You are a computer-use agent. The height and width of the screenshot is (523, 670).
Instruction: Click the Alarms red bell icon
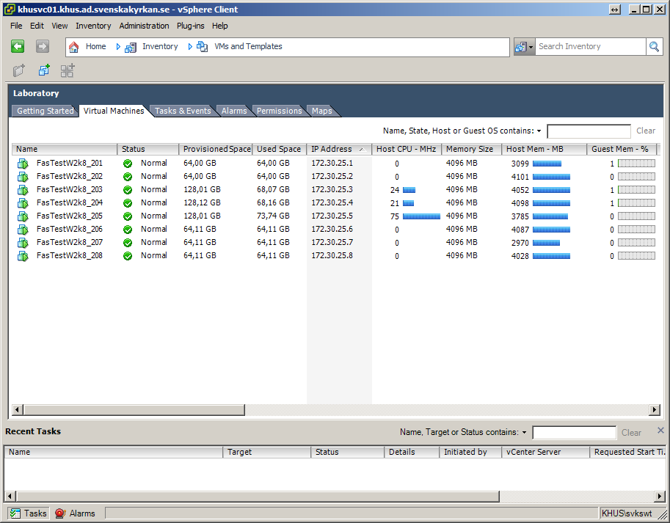tap(60, 513)
